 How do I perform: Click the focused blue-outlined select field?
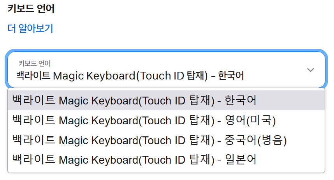pos(166,69)
